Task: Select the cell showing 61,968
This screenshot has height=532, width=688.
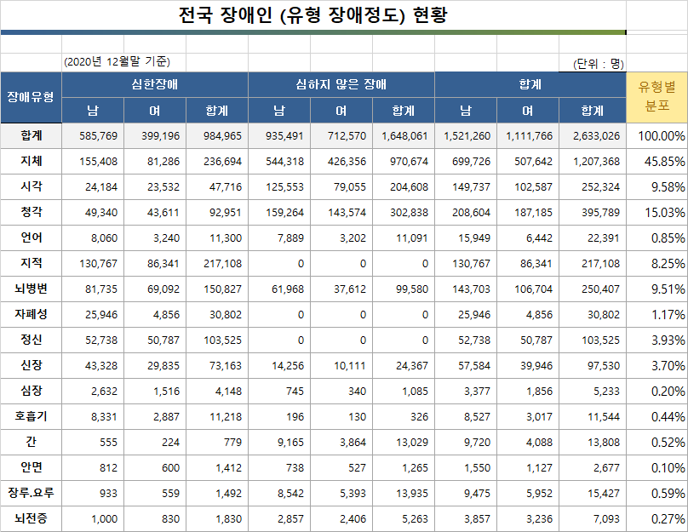Action: [x=279, y=289]
